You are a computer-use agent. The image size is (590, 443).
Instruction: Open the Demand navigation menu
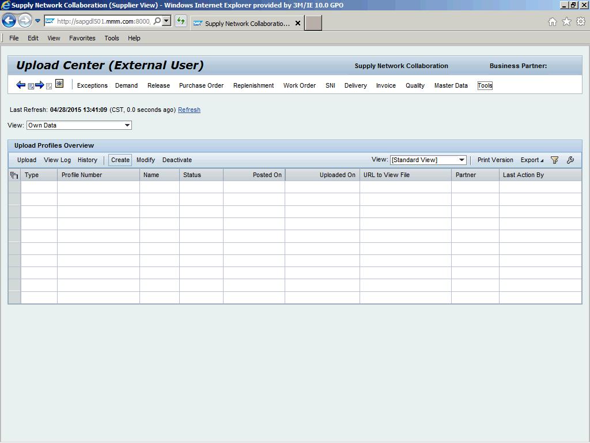[126, 85]
